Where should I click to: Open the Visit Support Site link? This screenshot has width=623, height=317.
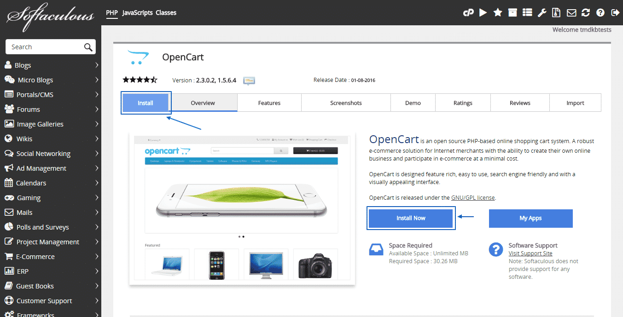point(530,254)
